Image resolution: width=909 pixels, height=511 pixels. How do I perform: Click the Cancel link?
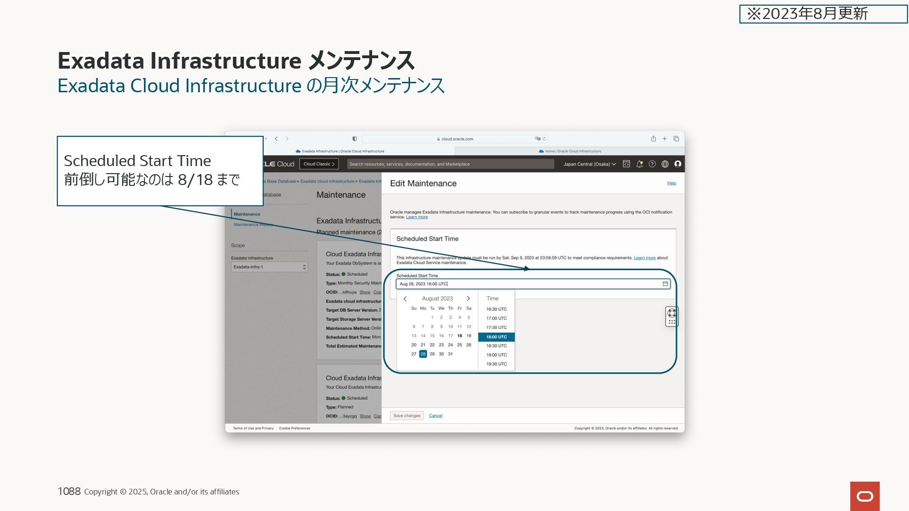pyautogui.click(x=436, y=416)
